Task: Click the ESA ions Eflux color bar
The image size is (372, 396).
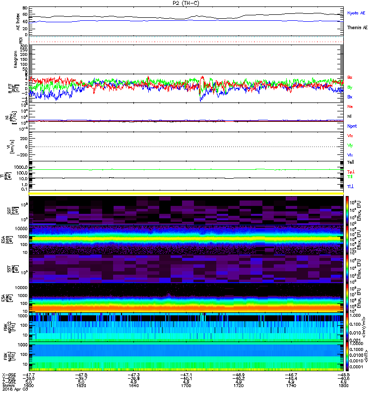Action: [347, 240]
